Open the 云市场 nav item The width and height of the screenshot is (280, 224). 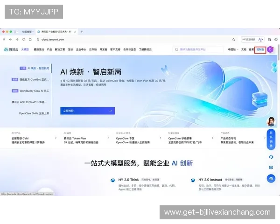point(93,49)
